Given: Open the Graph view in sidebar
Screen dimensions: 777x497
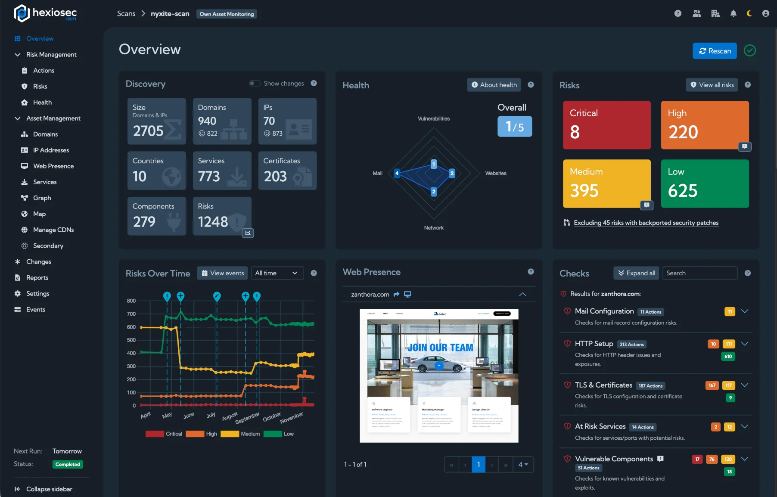Looking at the screenshot, I should pos(42,198).
